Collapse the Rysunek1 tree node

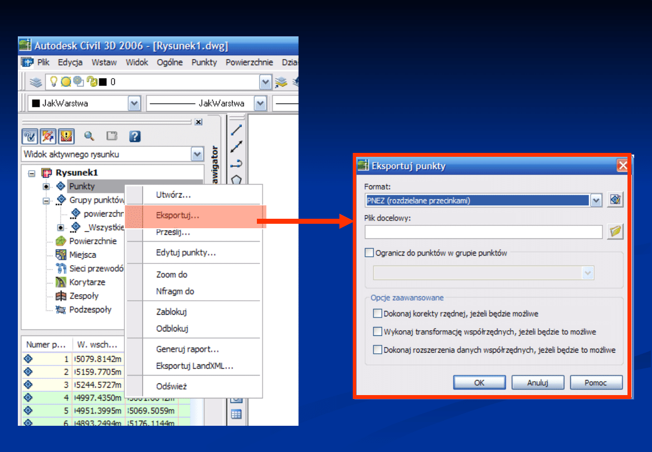coord(32,173)
